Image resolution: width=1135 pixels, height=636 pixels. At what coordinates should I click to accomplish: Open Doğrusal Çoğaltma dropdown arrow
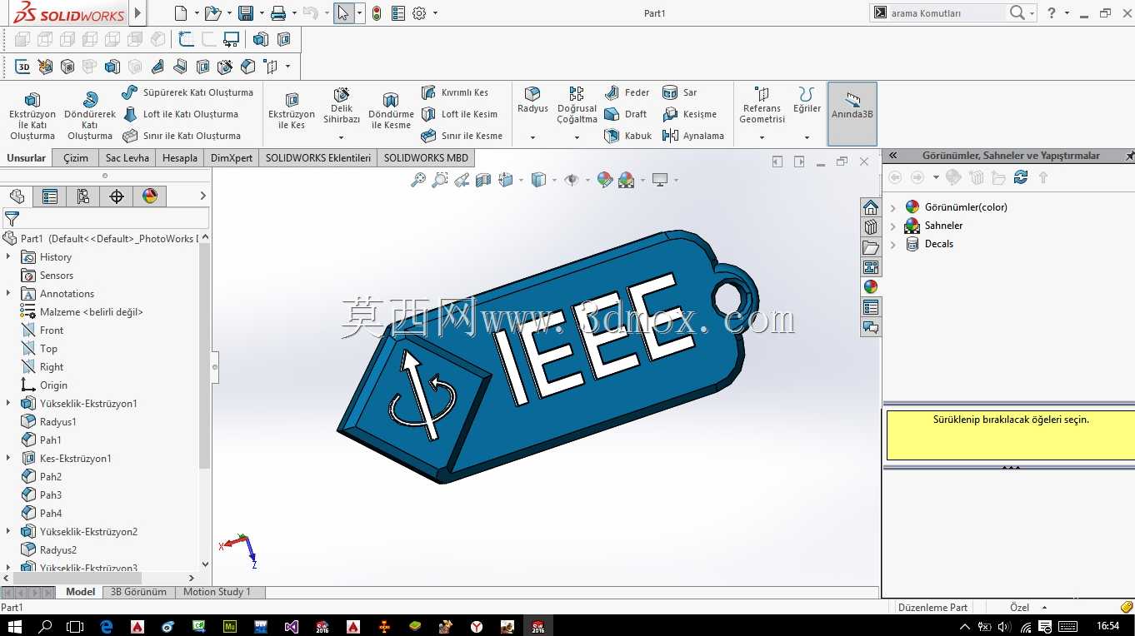577,138
